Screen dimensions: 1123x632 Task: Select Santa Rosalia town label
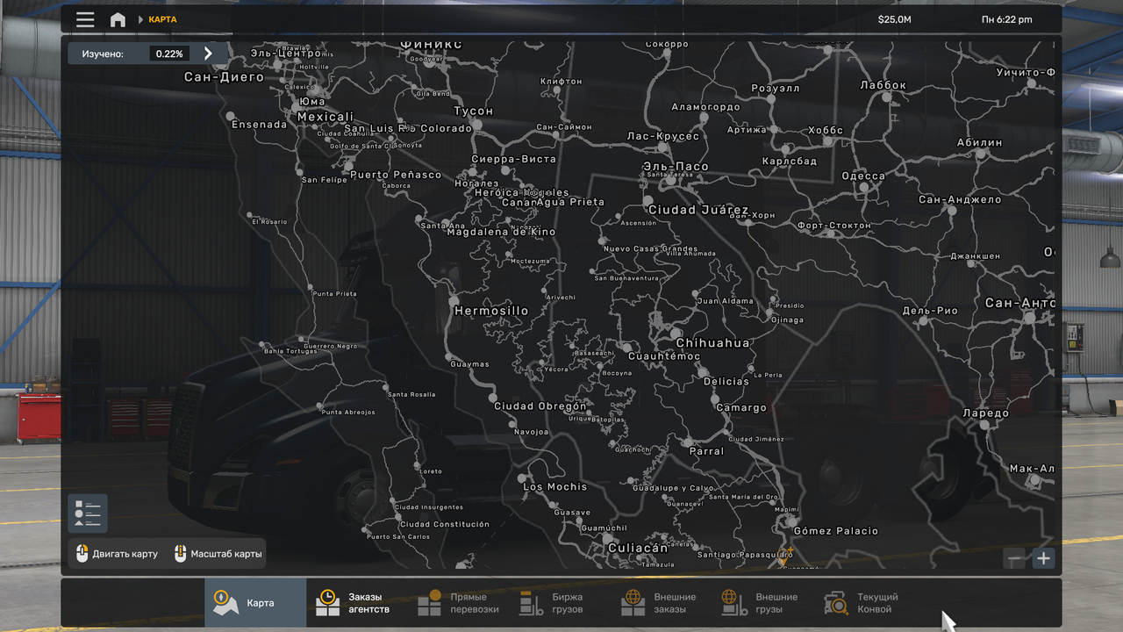coord(411,395)
